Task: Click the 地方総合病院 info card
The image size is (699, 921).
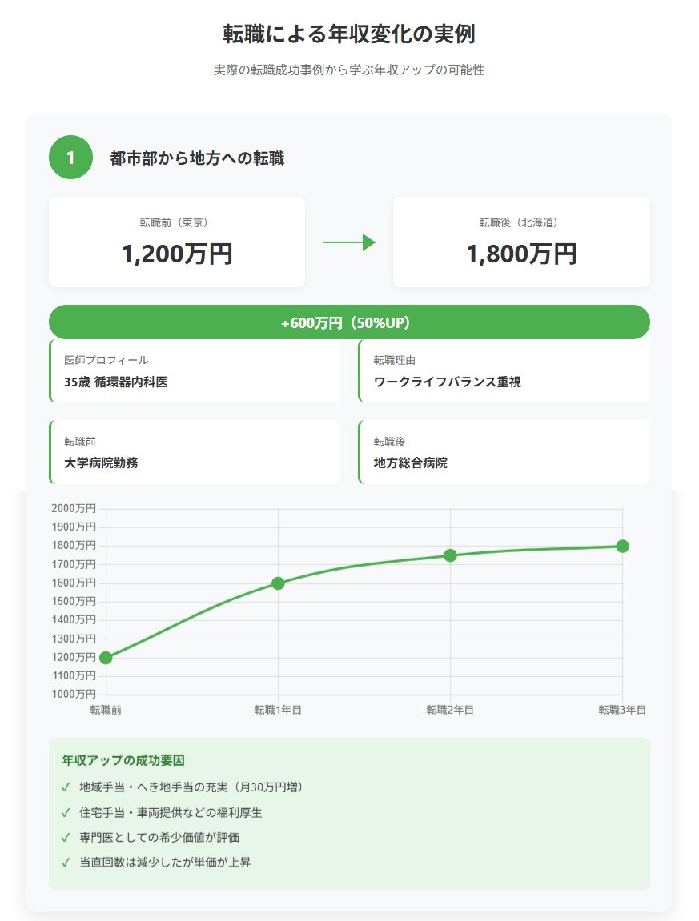Action: 504,453
